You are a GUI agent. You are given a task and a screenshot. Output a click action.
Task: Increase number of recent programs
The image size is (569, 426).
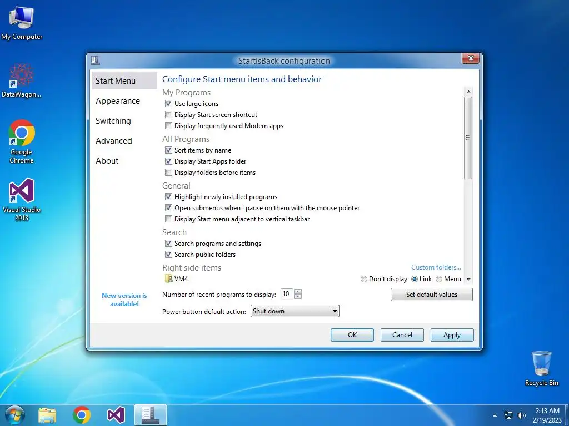(298, 292)
